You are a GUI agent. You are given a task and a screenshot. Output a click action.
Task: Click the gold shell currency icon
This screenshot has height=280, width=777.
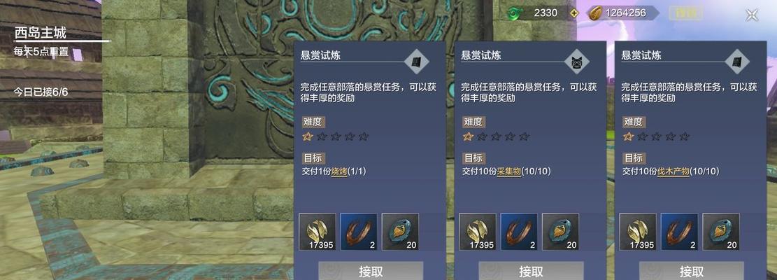(x=594, y=13)
